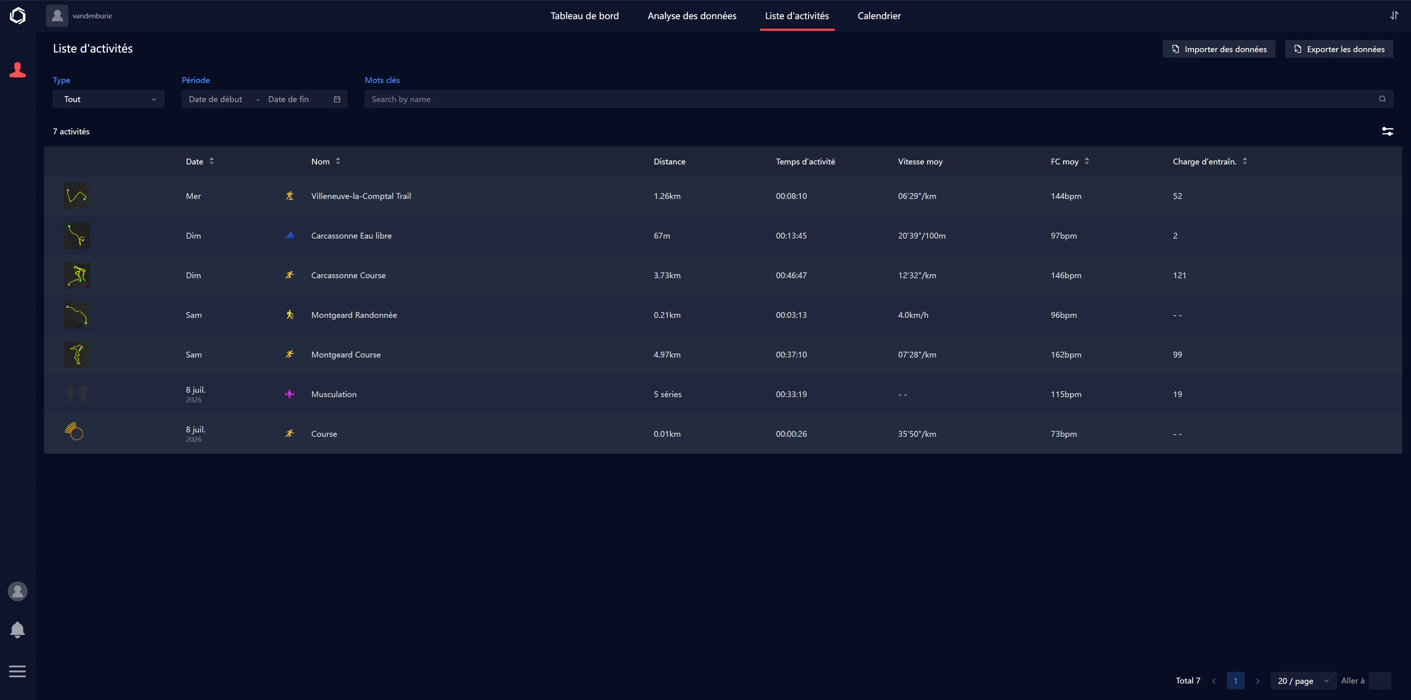Open the notifications bell icon
Image resolution: width=1411 pixels, height=700 pixels.
(18, 630)
